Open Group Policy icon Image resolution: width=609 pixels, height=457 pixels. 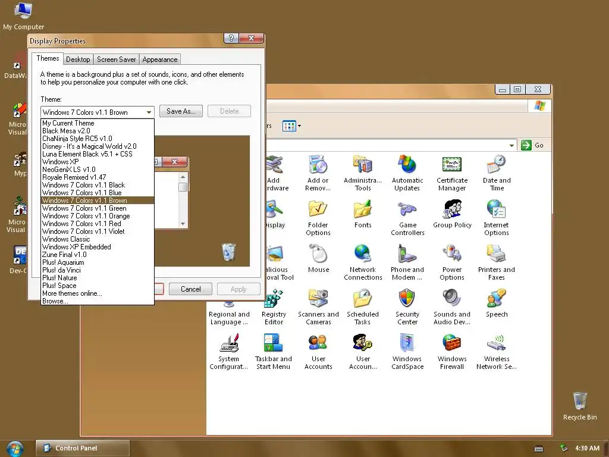[x=452, y=214]
